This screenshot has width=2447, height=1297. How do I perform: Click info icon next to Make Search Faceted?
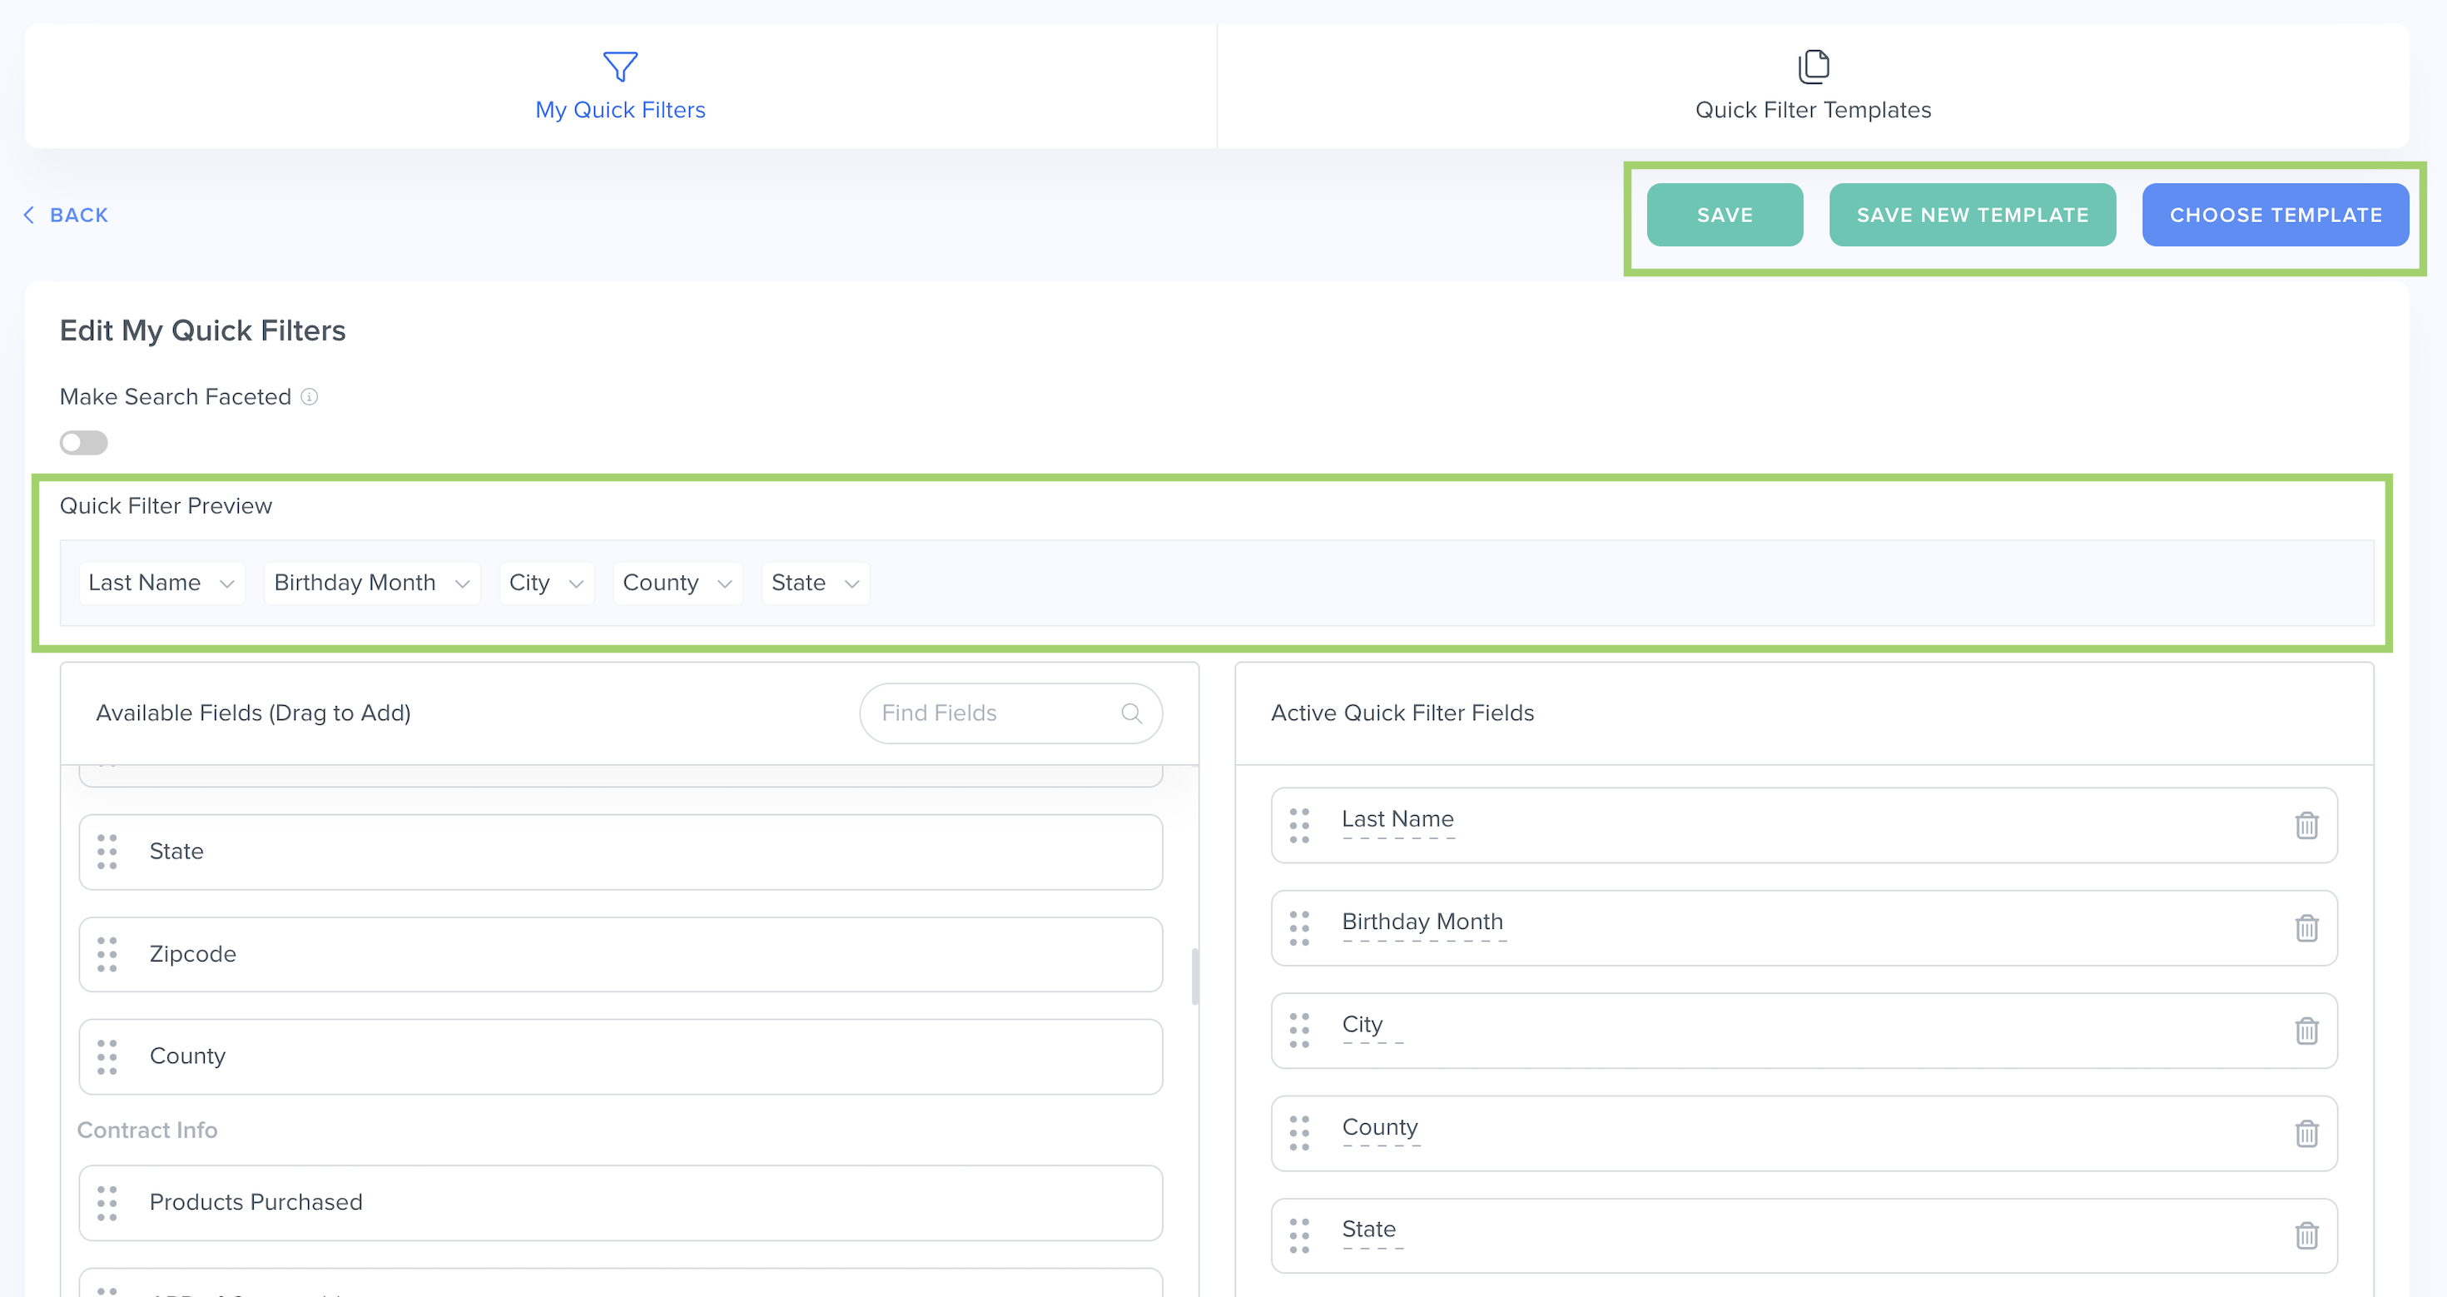(310, 397)
